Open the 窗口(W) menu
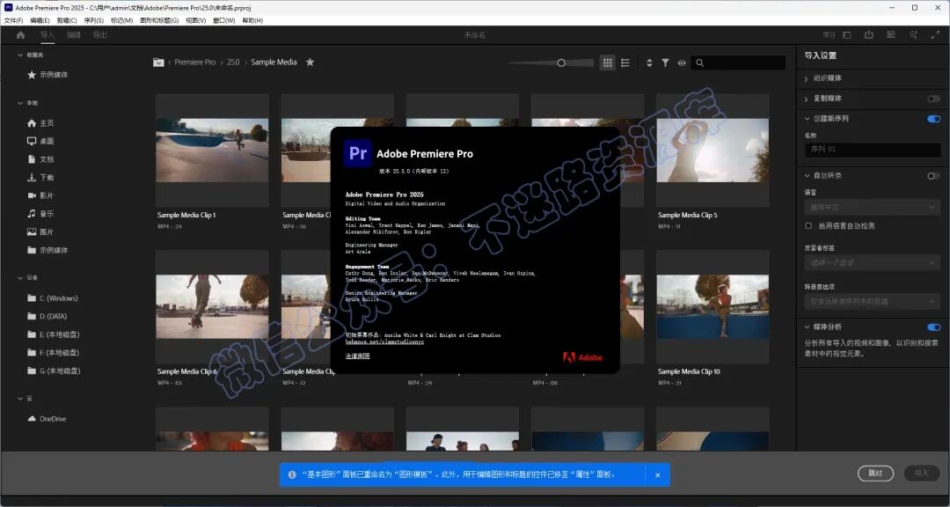950x507 pixels. tap(223, 20)
